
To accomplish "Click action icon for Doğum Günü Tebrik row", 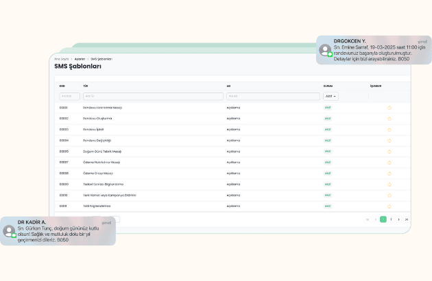I will (389, 151).
